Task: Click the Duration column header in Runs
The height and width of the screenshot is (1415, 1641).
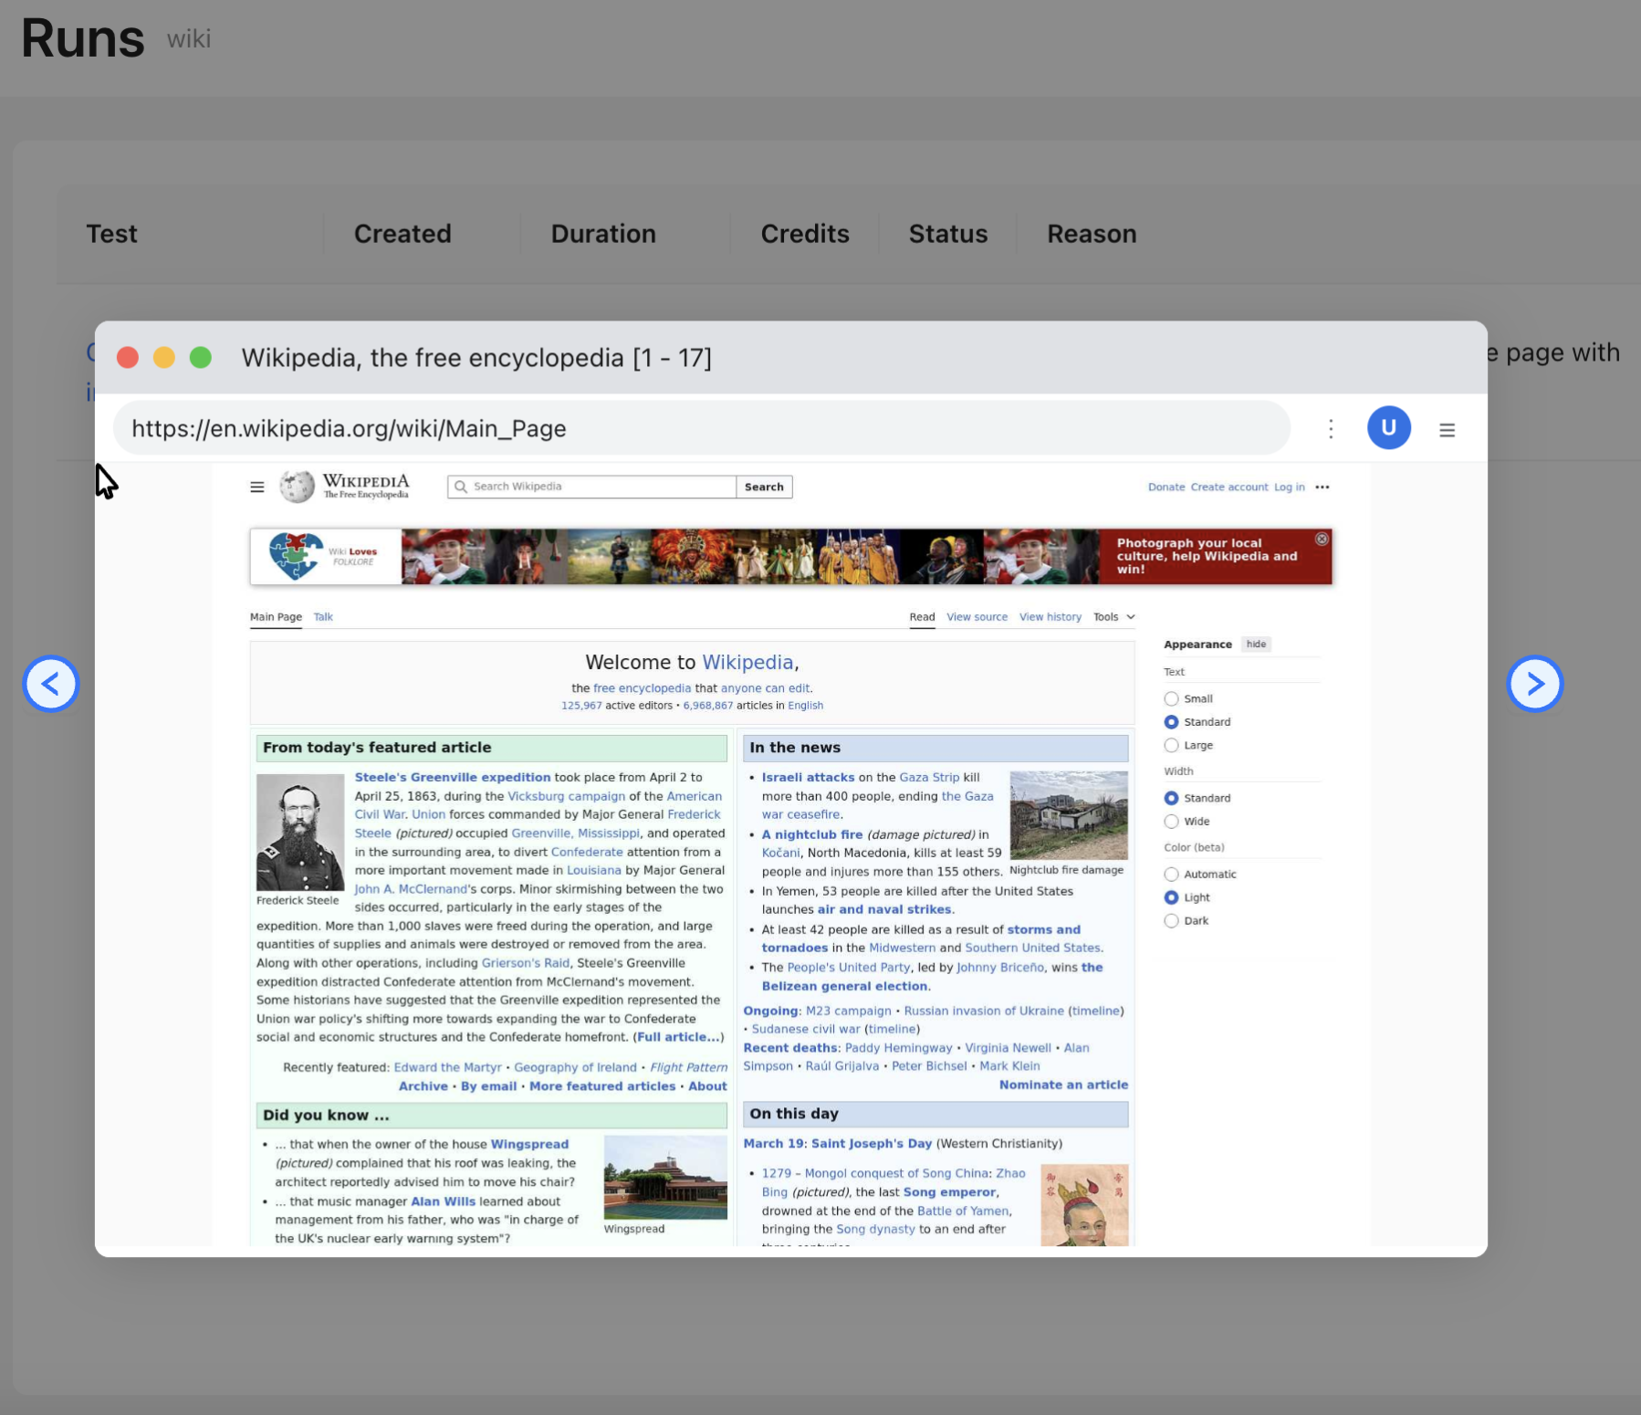Action: [603, 235]
